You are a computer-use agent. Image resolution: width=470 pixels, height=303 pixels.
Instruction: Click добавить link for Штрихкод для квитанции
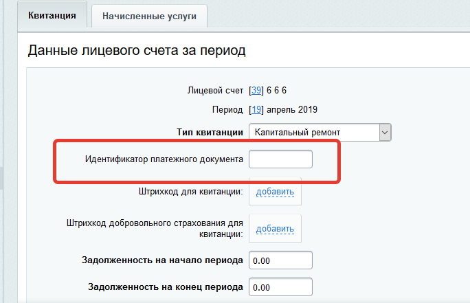[275, 192]
